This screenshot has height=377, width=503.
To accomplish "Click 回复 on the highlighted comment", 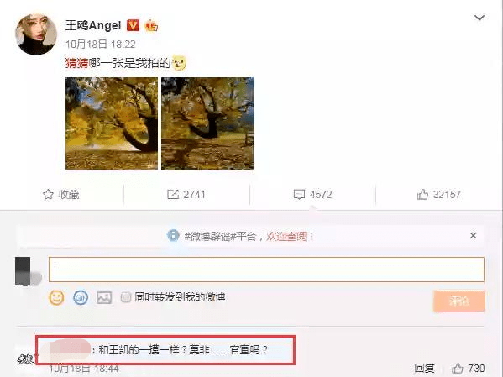I will (x=424, y=368).
